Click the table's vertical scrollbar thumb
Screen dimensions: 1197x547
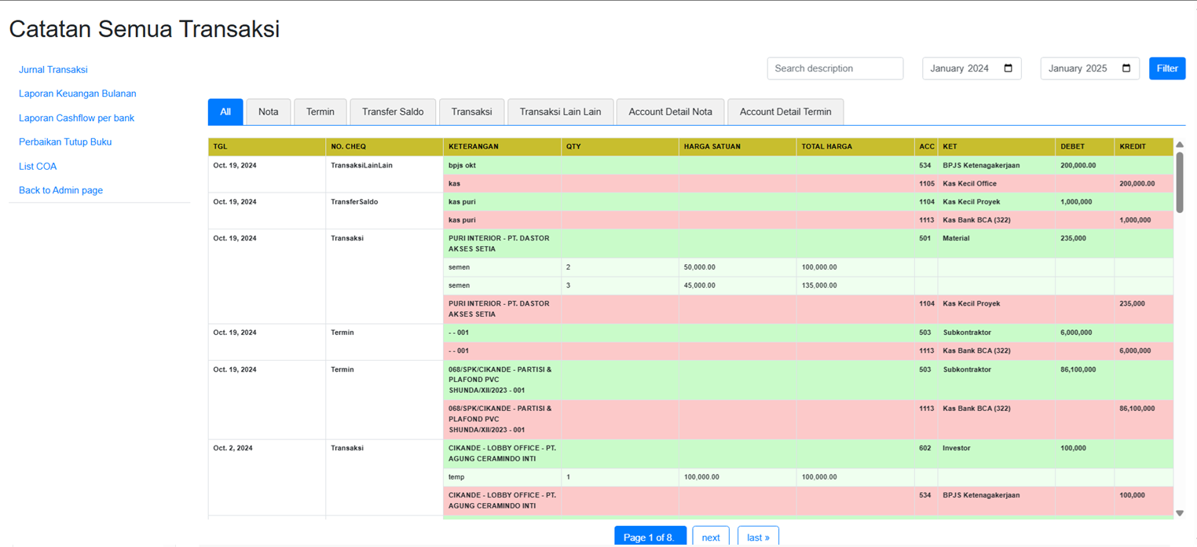tap(1180, 182)
